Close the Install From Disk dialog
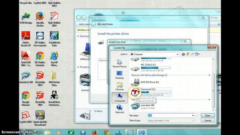The image size is (240, 135). (185, 41)
